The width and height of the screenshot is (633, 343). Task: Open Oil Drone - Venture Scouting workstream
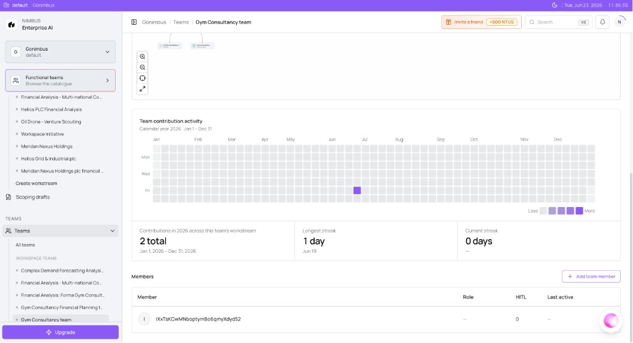tap(51, 122)
